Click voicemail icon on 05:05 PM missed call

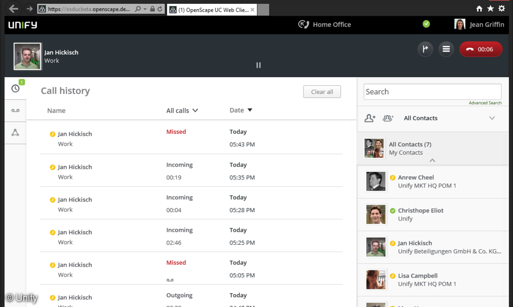point(170,280)
